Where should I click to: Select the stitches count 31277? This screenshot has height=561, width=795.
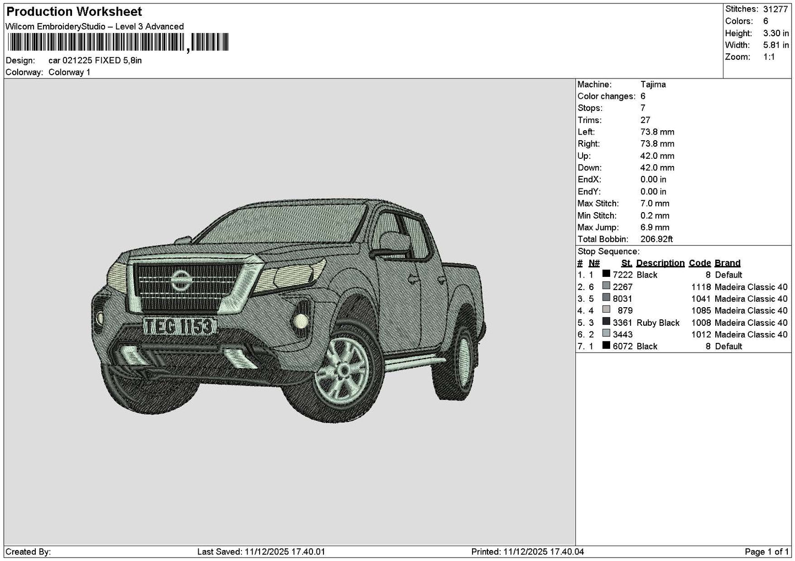[776, 9]
